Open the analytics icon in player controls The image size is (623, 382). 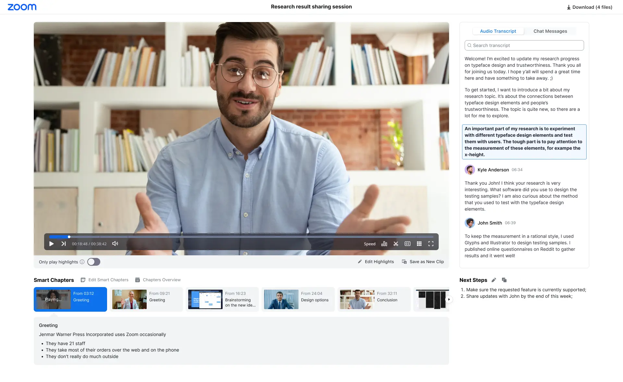pyautogui.click(x=384, y=244)
